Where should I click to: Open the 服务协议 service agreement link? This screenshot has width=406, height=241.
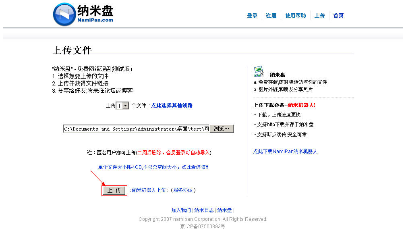point(183,190)
